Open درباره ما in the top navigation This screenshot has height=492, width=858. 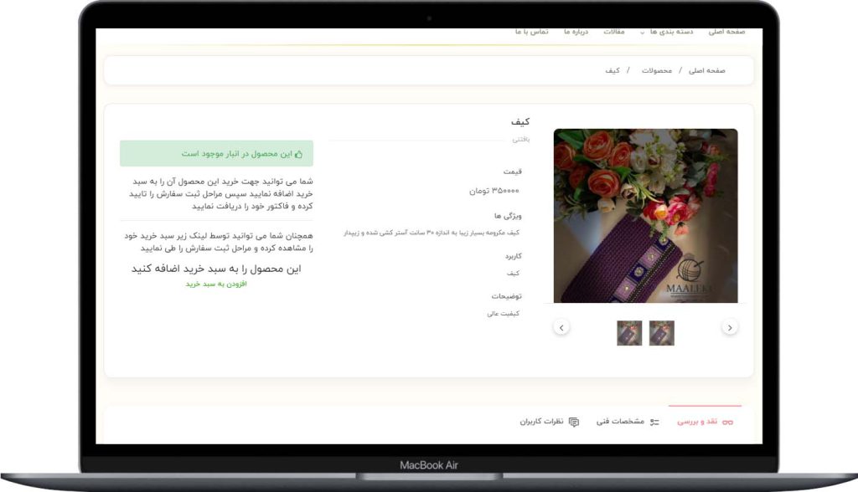click(x=576, y=32)
